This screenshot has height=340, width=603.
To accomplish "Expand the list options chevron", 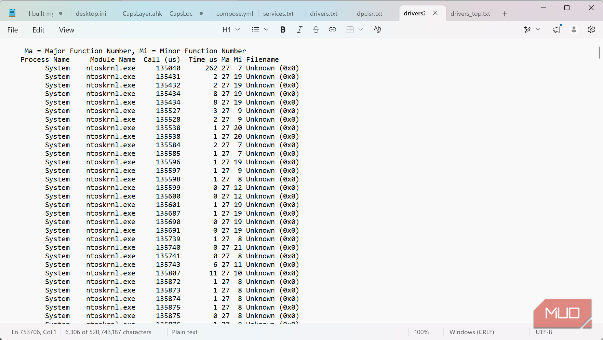I will (266, 30).
